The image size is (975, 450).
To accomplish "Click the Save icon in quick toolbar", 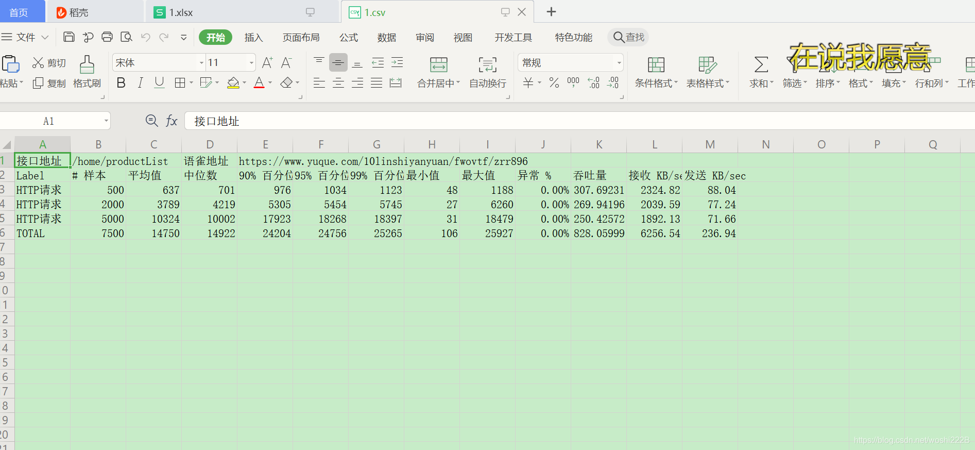I will tap(69, 37).
